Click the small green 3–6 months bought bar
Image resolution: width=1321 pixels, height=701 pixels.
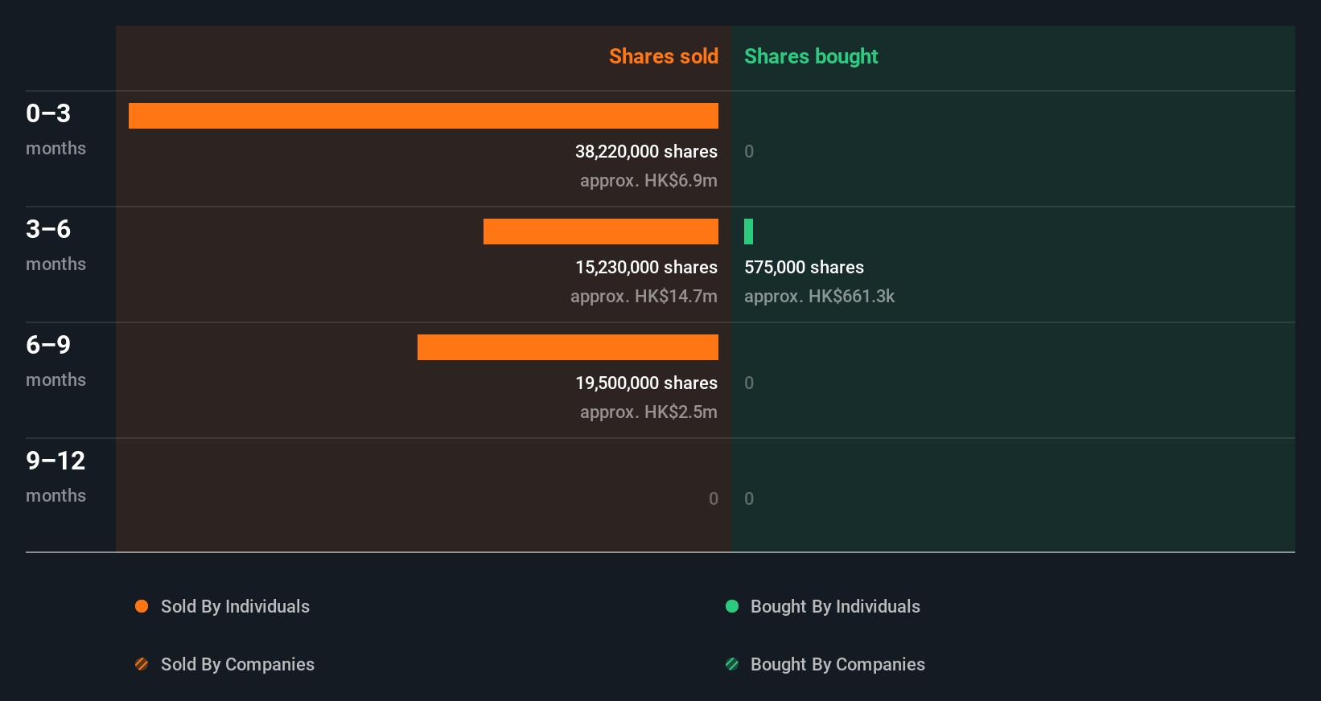(x=748, y=232)
